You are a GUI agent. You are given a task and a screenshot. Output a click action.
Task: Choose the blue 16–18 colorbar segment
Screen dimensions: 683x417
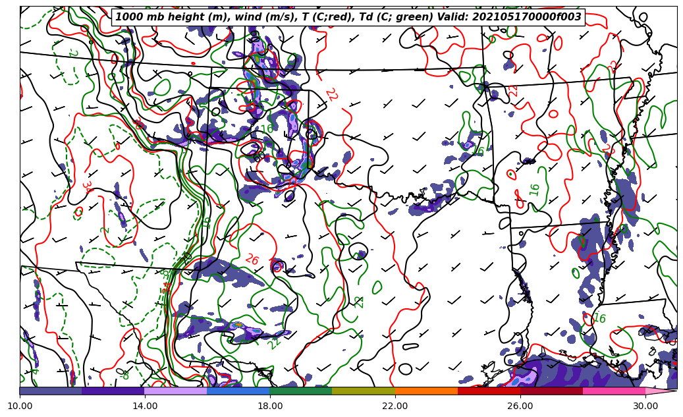click(238, 391)
